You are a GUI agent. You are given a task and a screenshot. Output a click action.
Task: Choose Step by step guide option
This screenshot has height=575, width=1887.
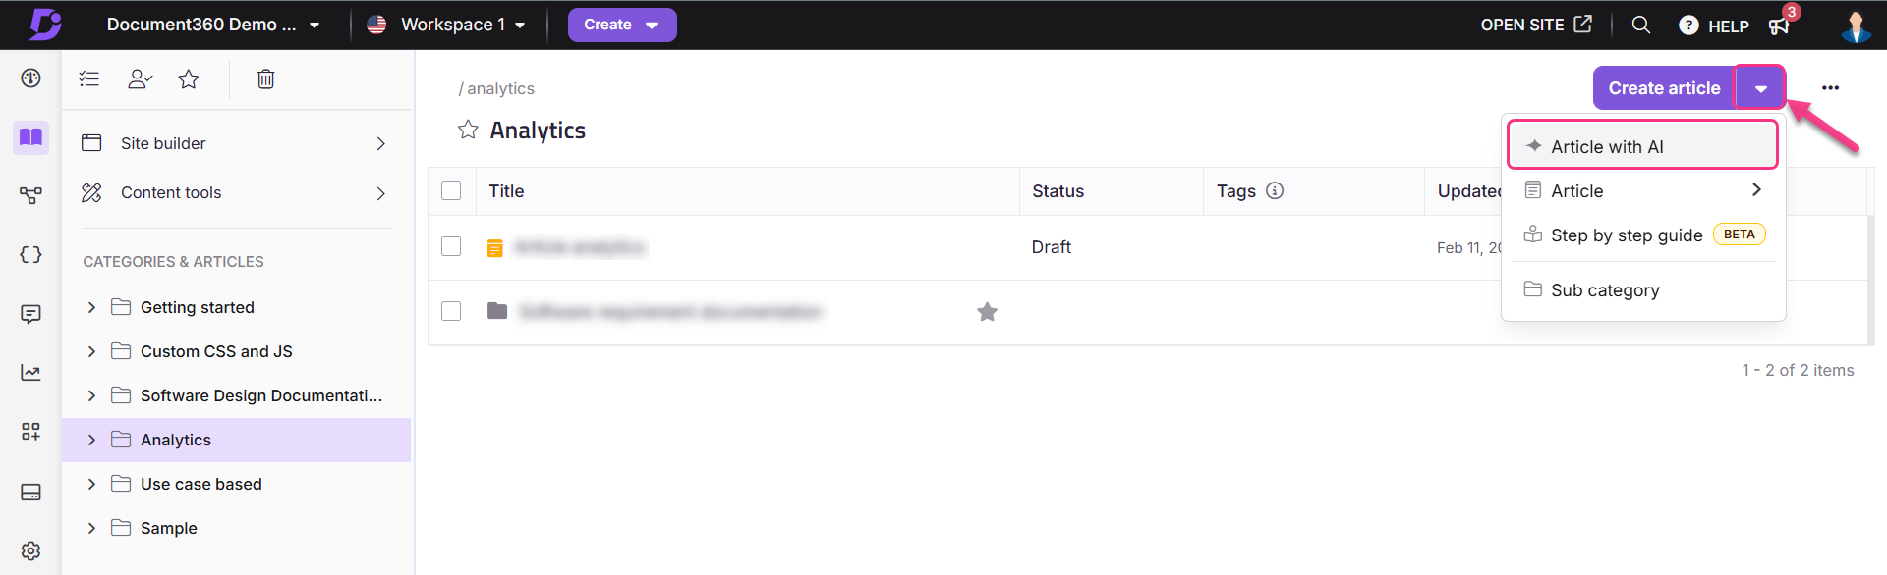1643,235
